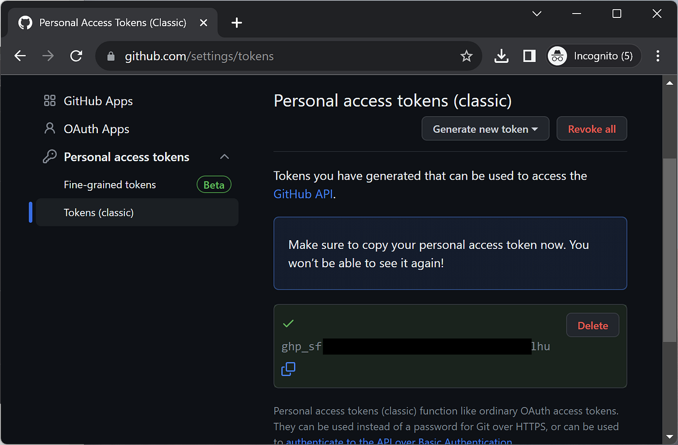Click the GitHub Apps grid icon
Screen dimensions: 678x445
pos(49,101)
